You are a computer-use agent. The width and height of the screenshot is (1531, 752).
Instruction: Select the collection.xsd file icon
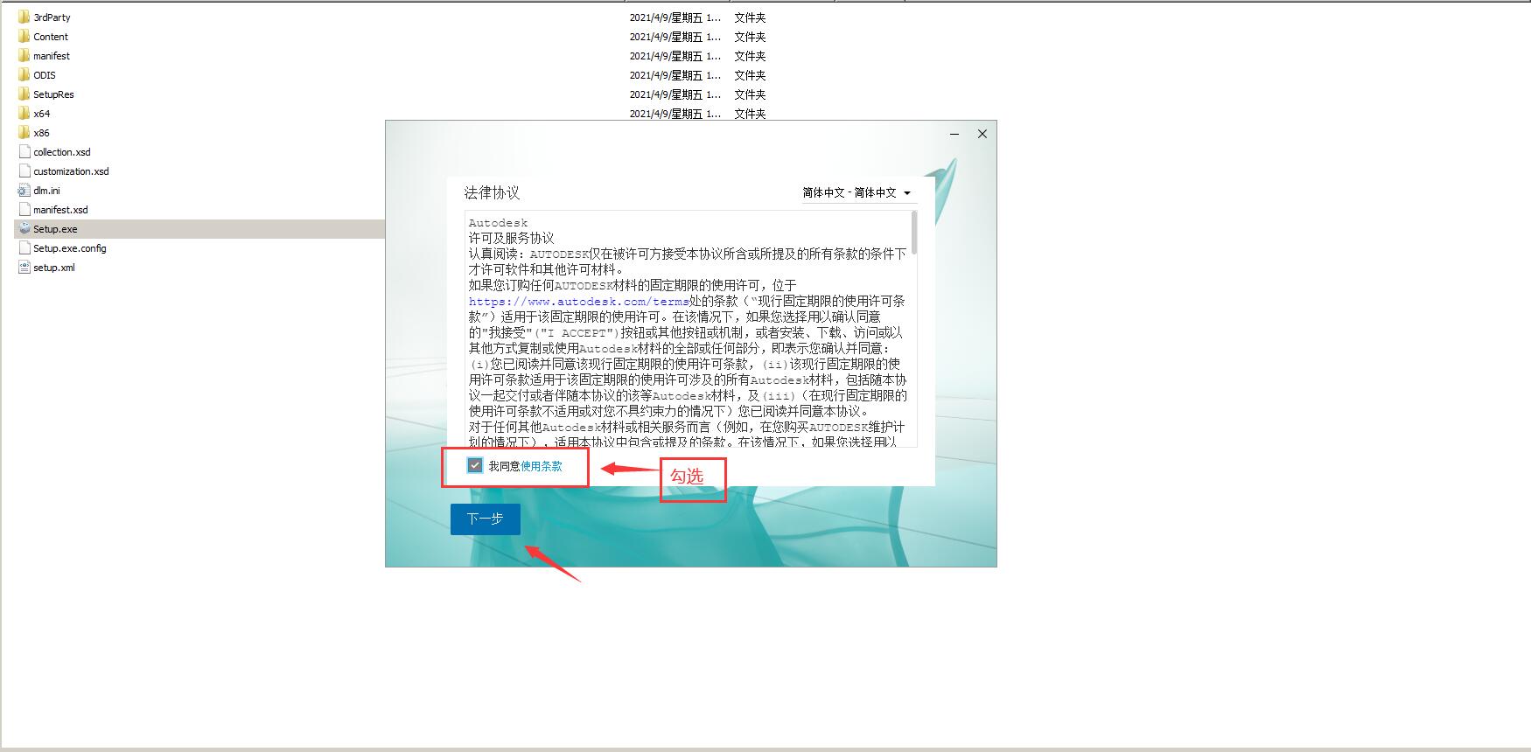(24, 151)
